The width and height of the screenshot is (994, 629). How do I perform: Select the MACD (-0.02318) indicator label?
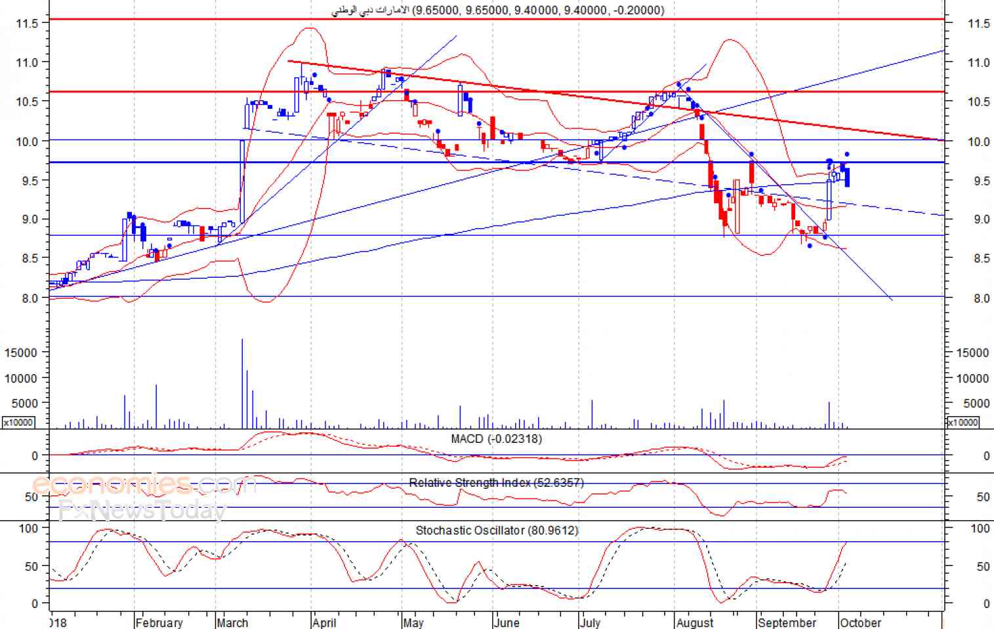coord(496,439)
